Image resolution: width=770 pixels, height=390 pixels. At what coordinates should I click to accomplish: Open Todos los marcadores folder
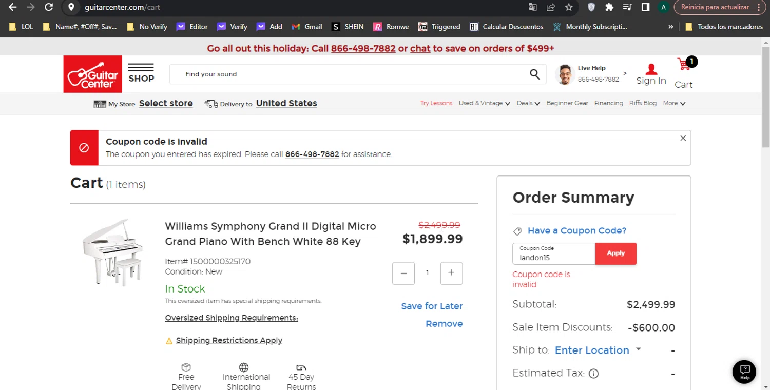(x=724, y=27)
